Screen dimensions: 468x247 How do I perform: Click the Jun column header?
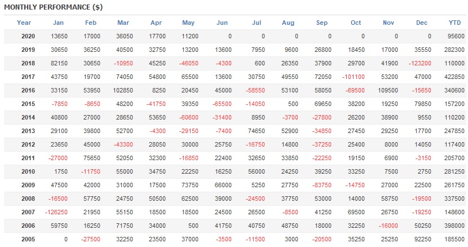pos(222,23)
